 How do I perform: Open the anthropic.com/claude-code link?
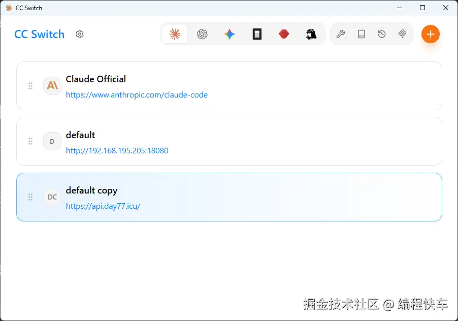point(137,94)
